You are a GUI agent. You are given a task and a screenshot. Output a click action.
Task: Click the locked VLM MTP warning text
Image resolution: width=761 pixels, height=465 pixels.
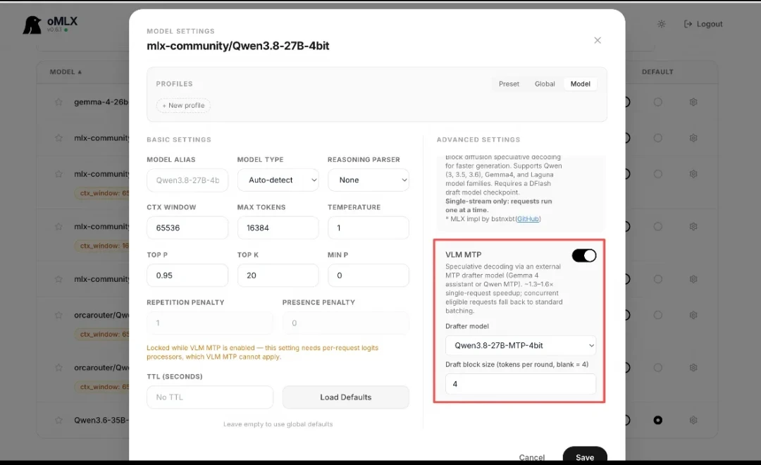pyautogui.click(x=263, y=352)
